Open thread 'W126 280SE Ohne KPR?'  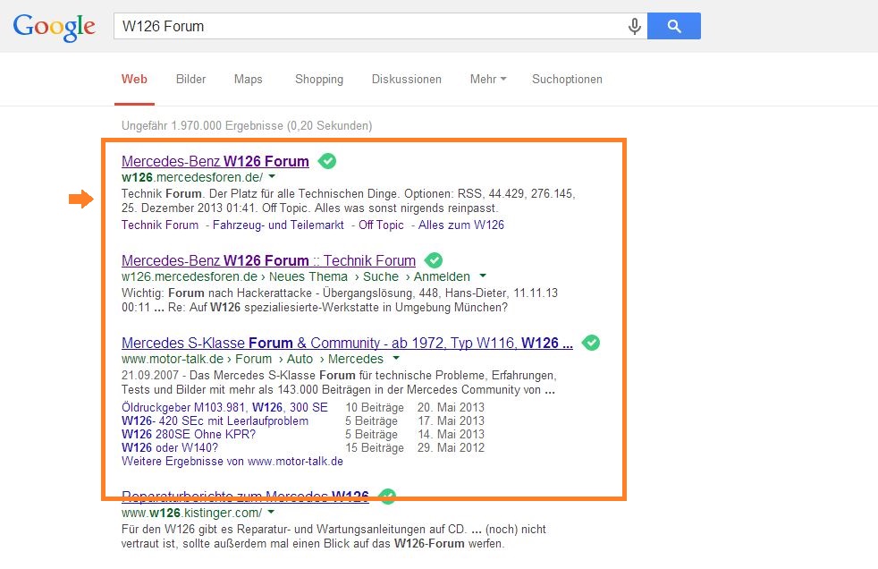coord(189,434)
